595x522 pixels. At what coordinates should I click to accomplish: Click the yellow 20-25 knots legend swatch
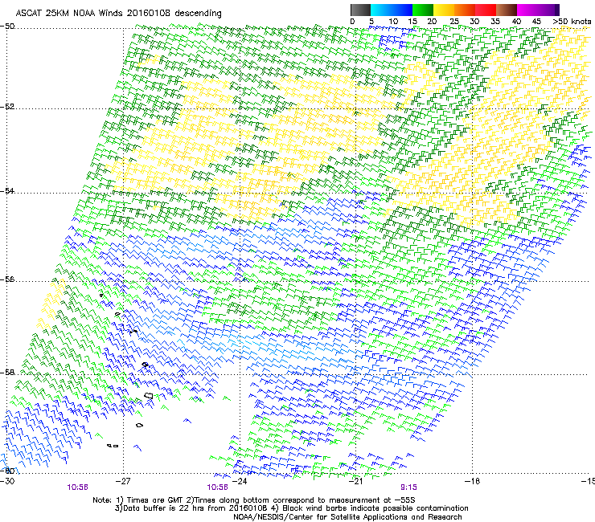[x=444, y=10]
